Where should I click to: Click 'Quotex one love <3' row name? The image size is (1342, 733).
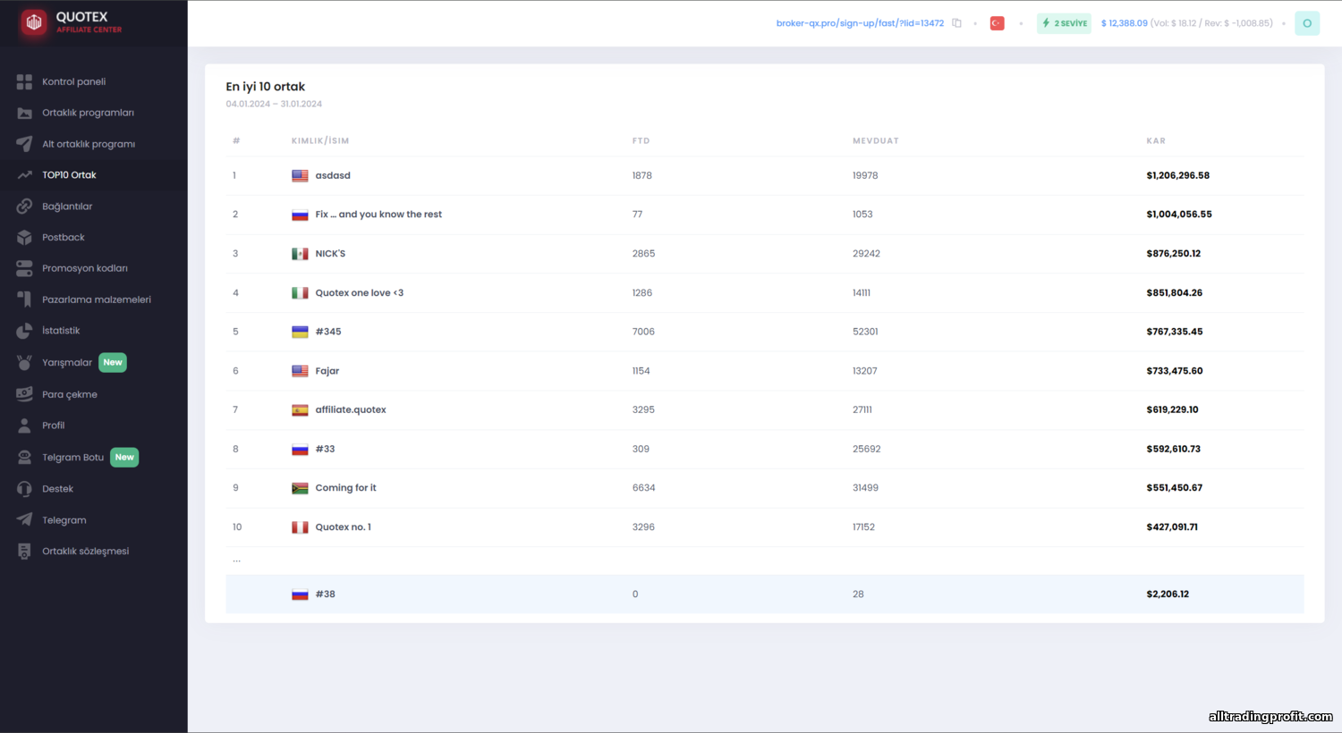pos(360,293)
